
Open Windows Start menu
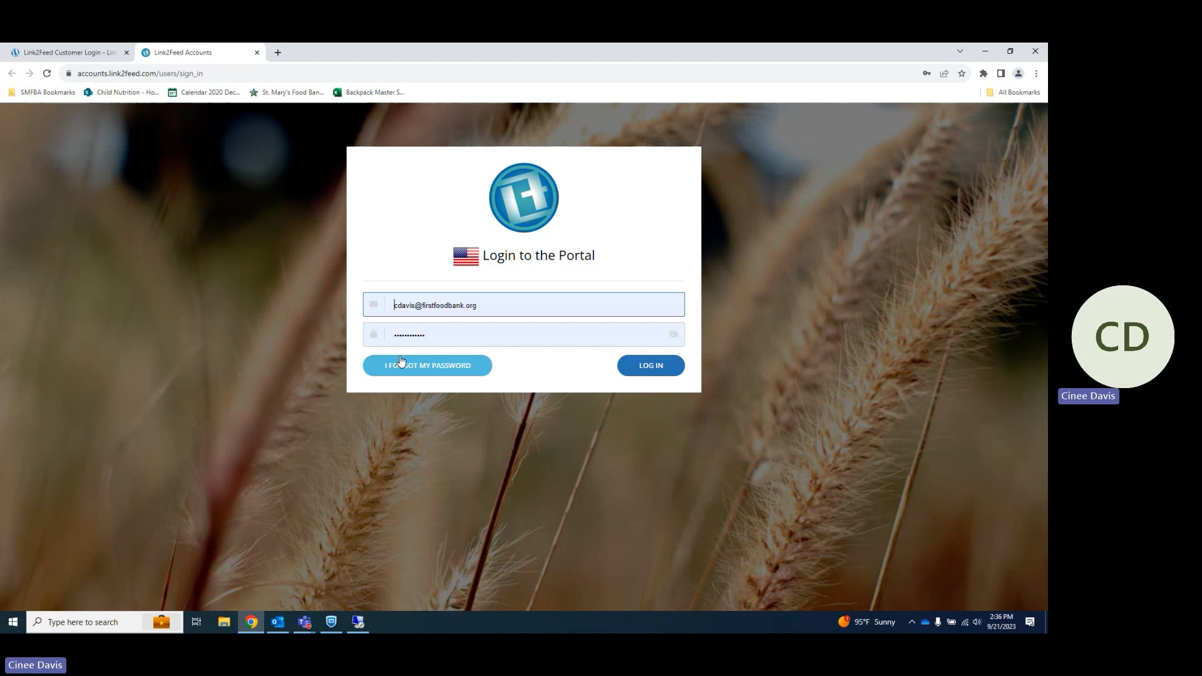[13, 622]
